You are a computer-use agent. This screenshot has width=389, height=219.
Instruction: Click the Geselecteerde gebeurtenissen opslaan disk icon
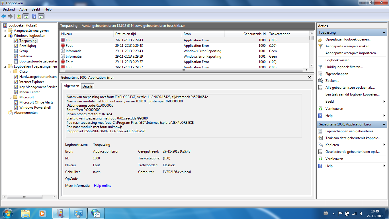pyautogui.click(x=320, y=152)
